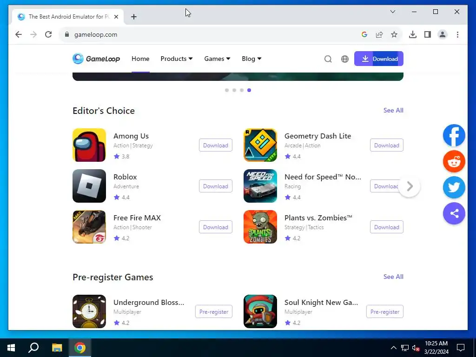
Task: Download Plants vs. Zombies
Action: pos(386,227)
